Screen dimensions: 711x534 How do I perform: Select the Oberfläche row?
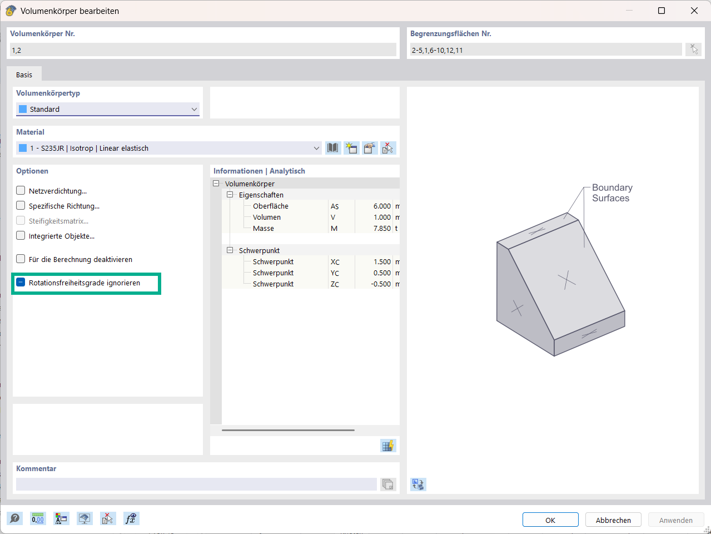(x=311, y=206)
